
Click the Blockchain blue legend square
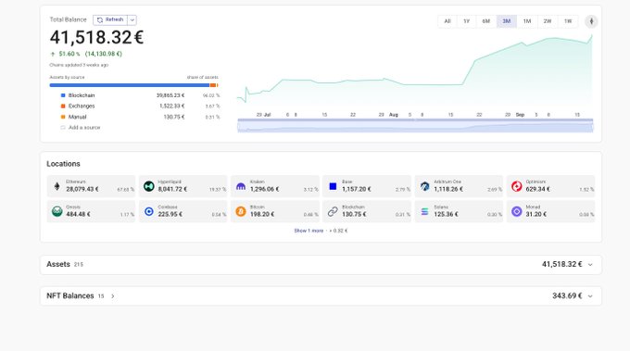pos(63,95)
